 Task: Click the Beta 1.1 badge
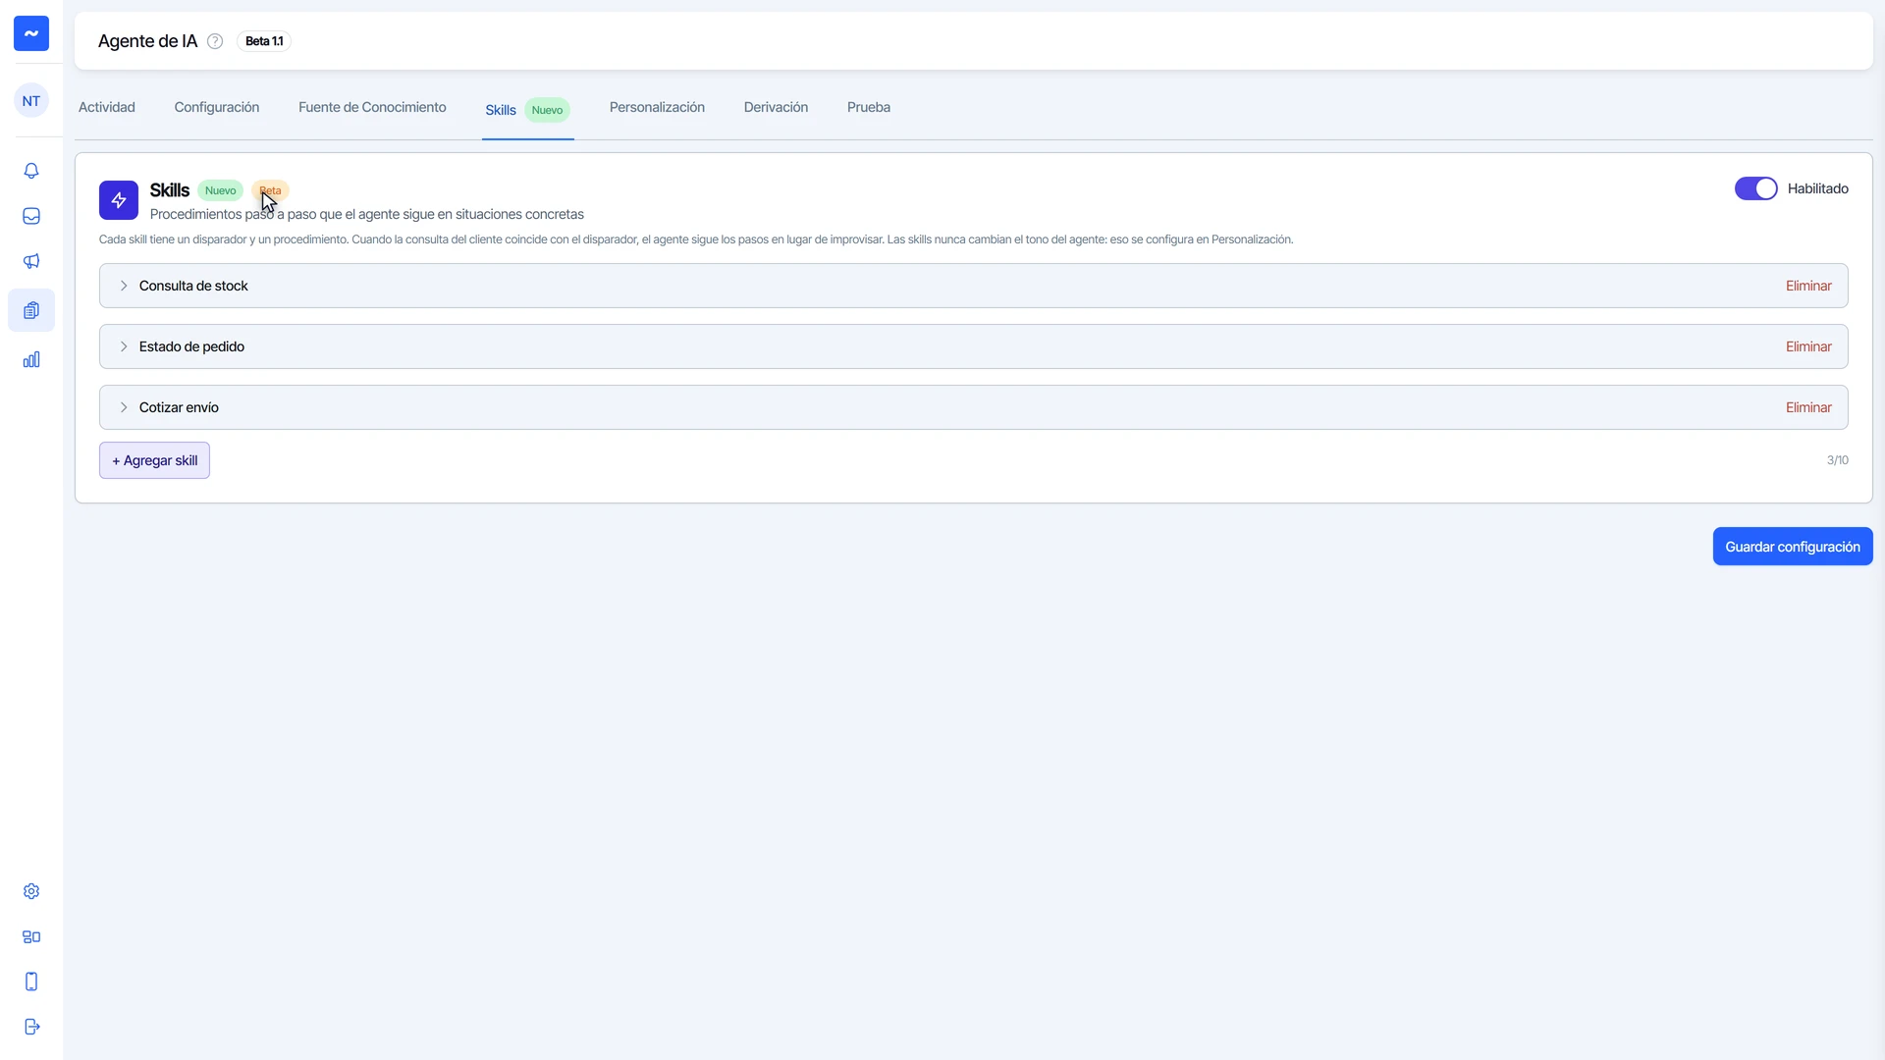coord(264,41)
